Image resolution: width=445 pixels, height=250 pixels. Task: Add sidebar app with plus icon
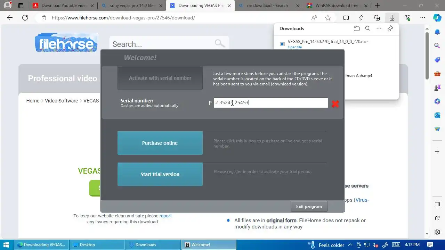coord(437,152)
